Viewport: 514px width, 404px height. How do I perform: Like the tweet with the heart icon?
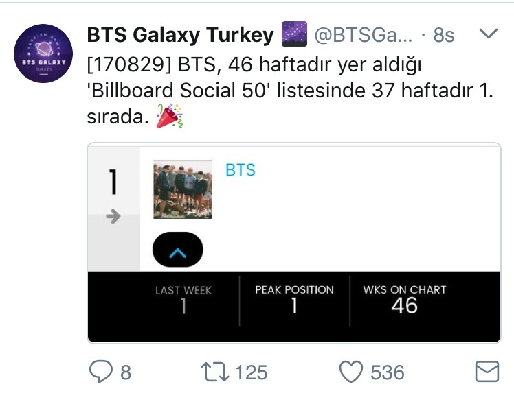point(351,372)
